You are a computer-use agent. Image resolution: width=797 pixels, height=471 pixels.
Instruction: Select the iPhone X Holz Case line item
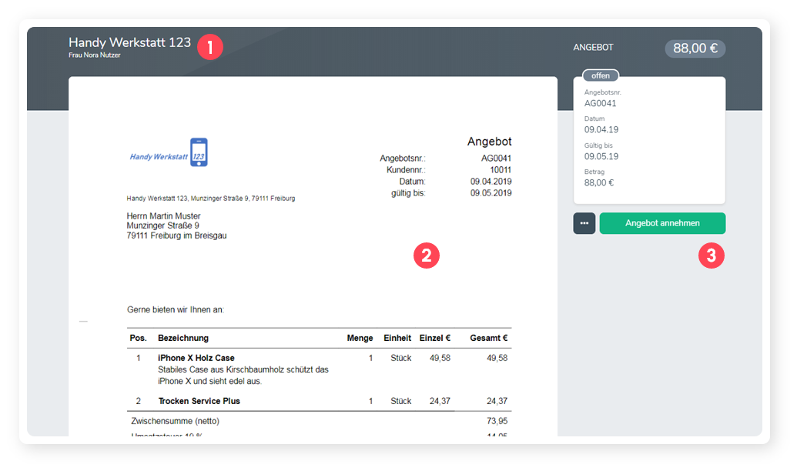click(x=196, y=358)
